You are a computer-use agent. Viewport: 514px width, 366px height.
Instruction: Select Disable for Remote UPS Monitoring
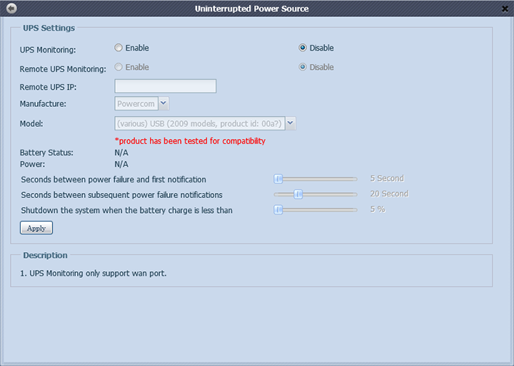click(303, 68)
